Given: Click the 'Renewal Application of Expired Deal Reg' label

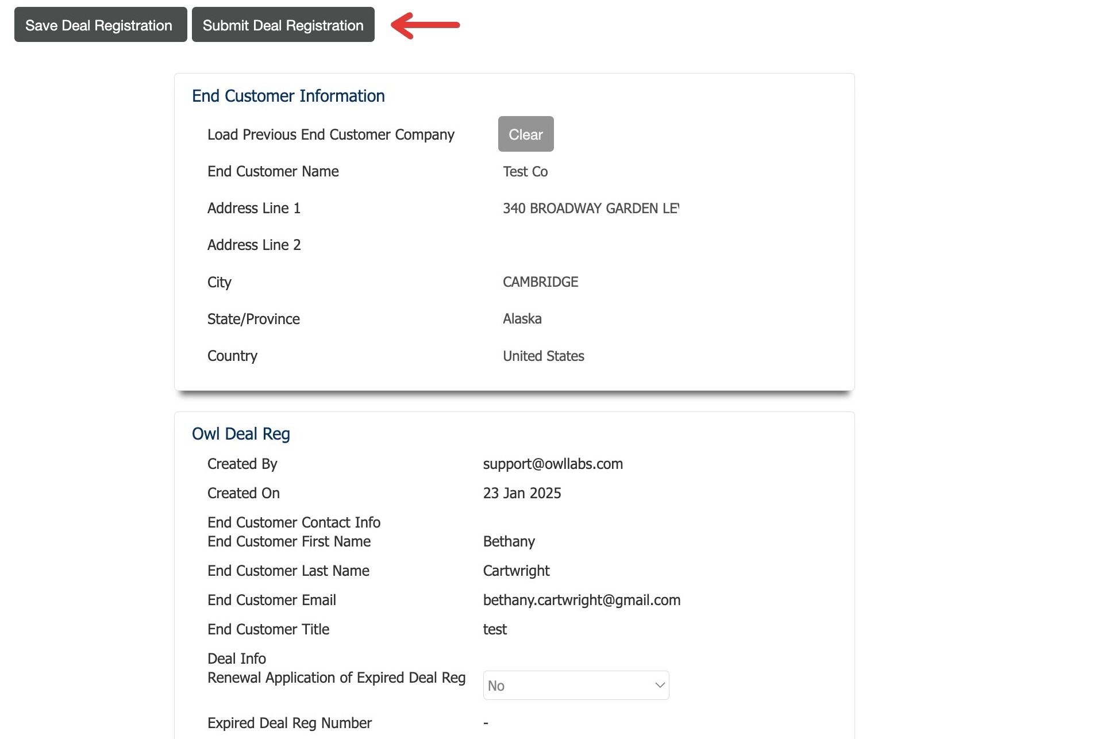Looking at the screenshot, I should (x=336, y=678).
